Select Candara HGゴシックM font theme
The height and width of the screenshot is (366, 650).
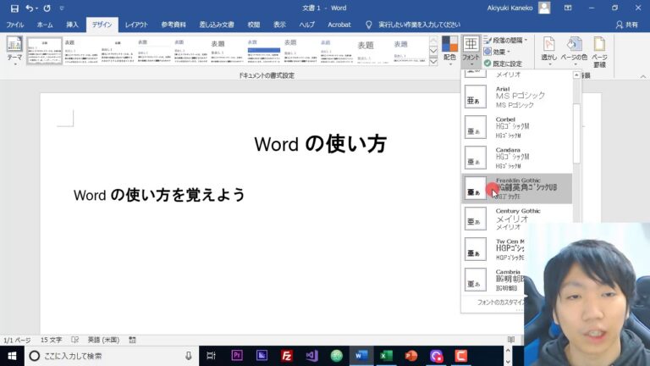[517, 158]
